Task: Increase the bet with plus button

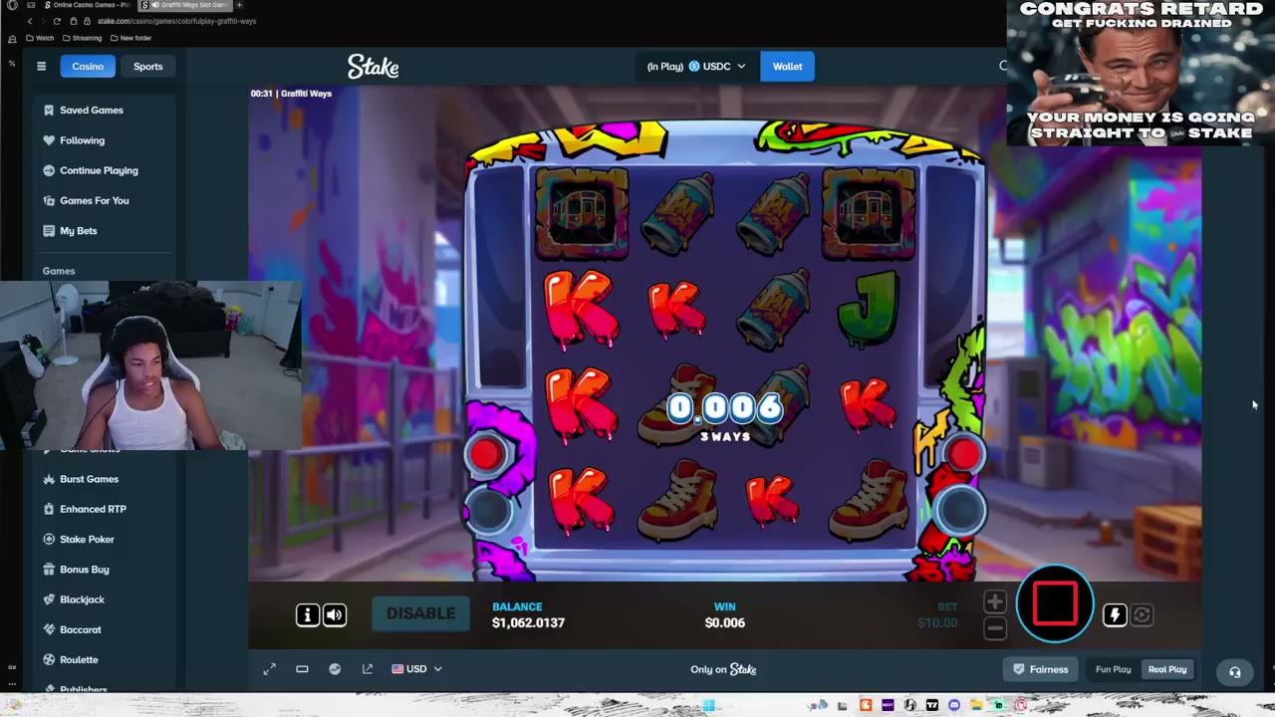Action: tap(994, 601)
